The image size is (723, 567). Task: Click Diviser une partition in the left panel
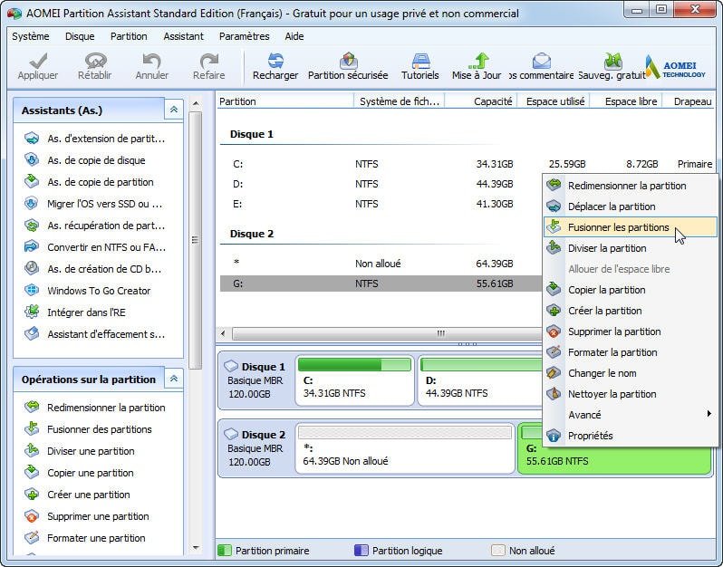(x=80, y=450)
